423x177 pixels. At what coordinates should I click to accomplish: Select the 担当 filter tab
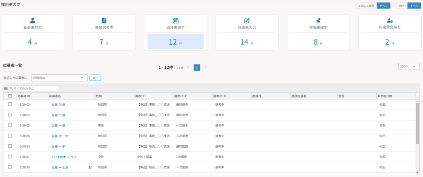tap(402, 6)
